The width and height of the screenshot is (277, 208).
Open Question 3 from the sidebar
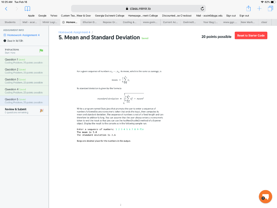click(24, 80)
